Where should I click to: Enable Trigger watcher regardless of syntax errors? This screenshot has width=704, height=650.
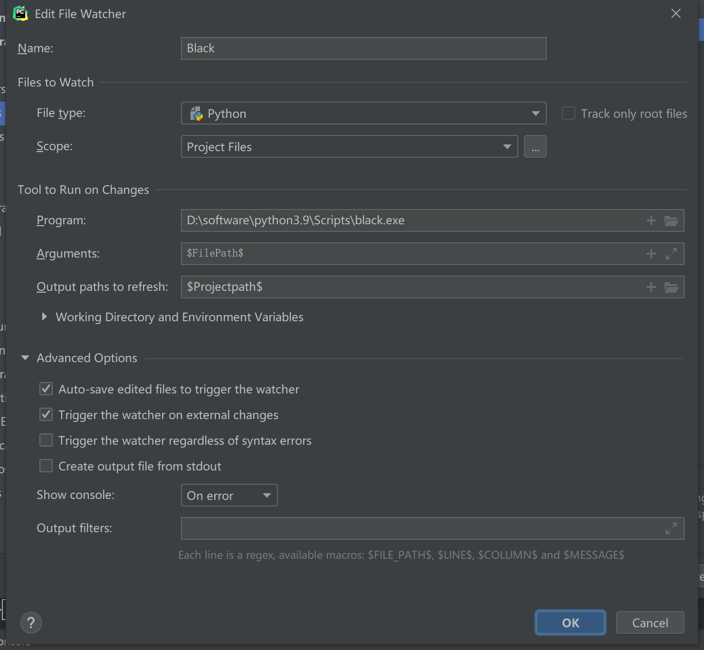click(x=46, y=440)
